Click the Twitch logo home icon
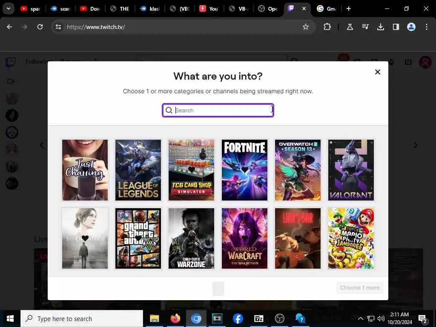436x327 pixels. [x=11, y=62]
